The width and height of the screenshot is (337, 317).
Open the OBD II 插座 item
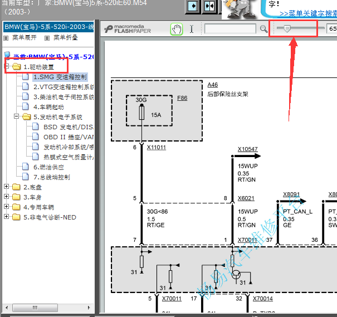click(69, 137)
